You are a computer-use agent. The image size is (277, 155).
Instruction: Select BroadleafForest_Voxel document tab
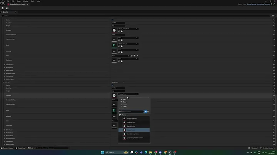[x=18, y=4]
